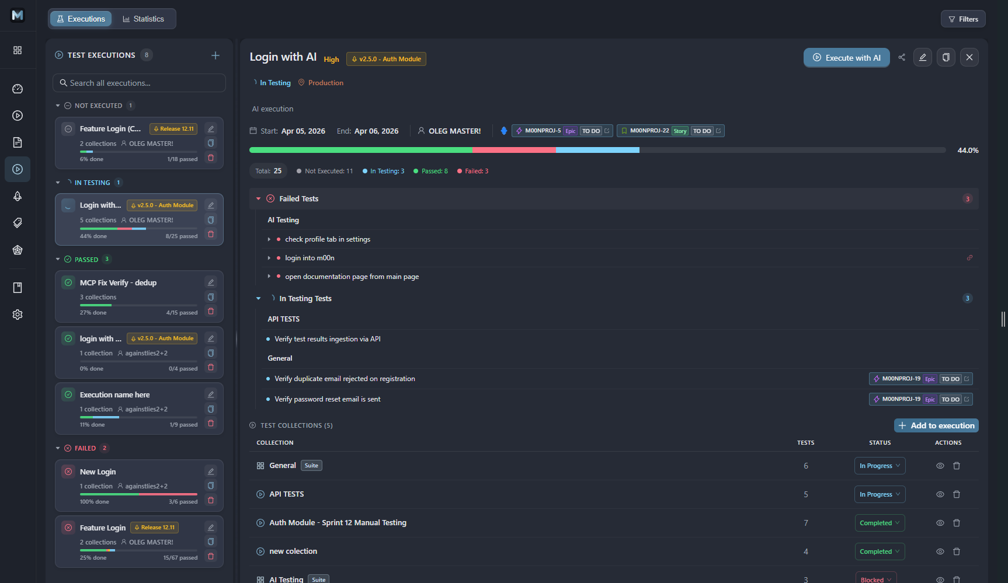This screenshot has height=583, width=1008.
Task: Click the v2.5.0 - Auth Module header tag
Action: (x=386, y=59)
